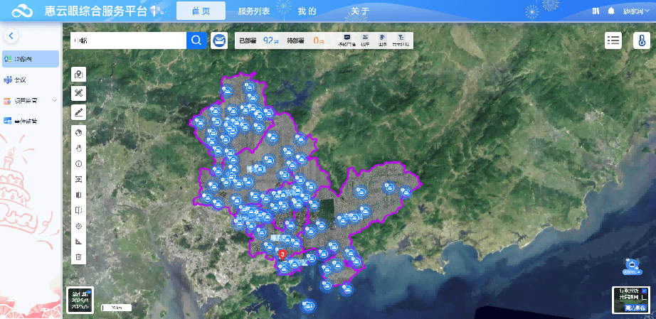Viewport: 656px width, 319px height.
Task: Click the map search input field
Action: point(128,40)
